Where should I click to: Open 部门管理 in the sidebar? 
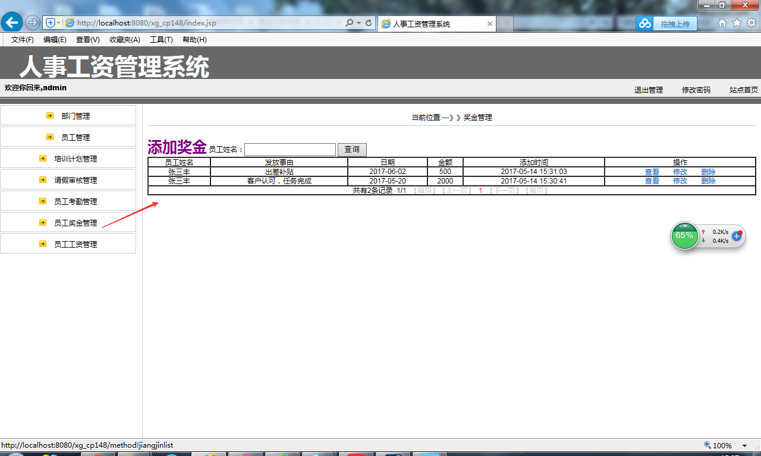[76, 116]
